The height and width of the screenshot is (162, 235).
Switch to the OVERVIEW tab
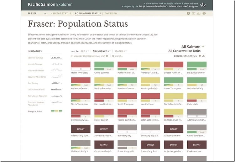(111, 13)
